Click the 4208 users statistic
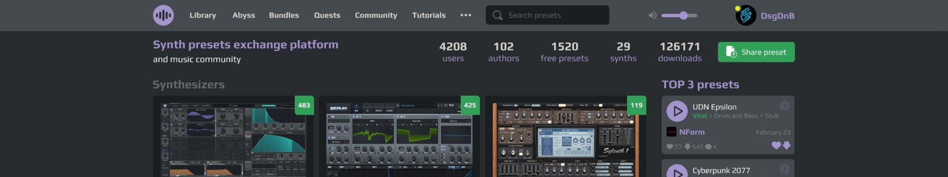Viewport: 948px width, 177px height. click(453, 52)
